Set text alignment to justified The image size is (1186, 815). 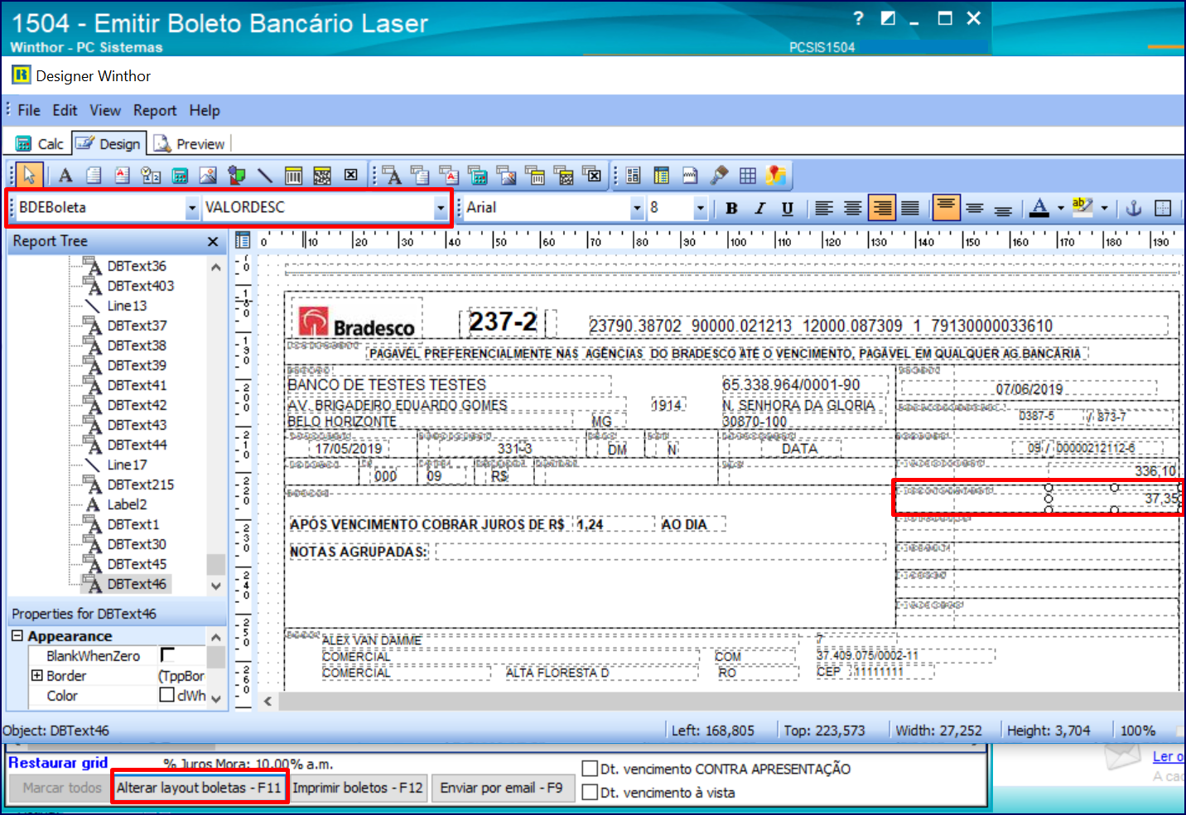click(910, 208)
